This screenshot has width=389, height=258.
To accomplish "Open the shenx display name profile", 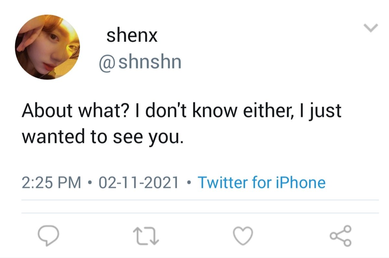I will click(x=132, y=36).
